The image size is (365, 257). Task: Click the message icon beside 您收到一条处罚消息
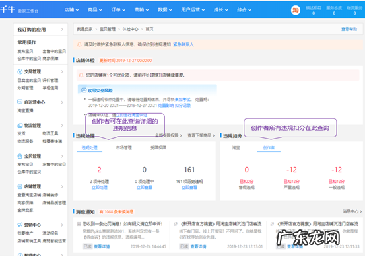tap(79, 224)
